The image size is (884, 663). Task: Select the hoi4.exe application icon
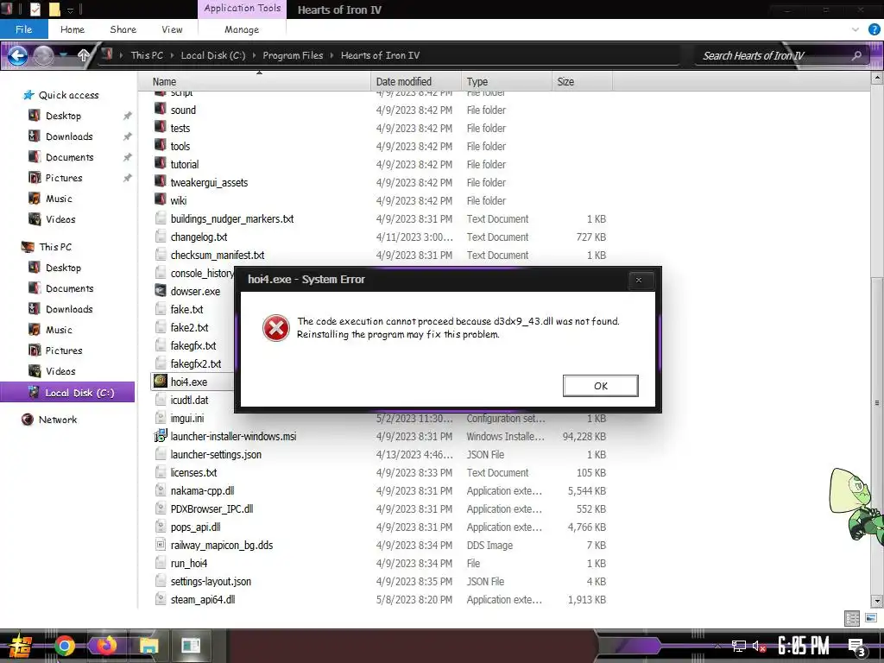(x=161, y=381)
